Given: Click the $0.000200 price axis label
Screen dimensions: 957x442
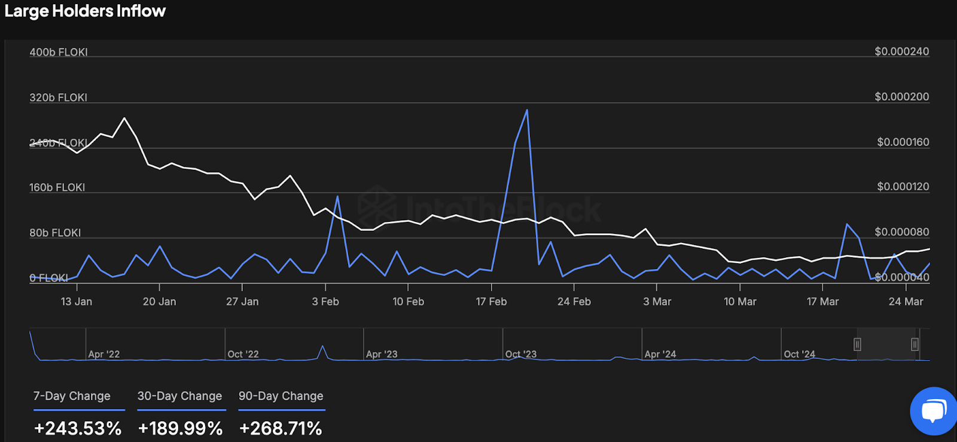Looking at the screenshot, I should [x=902, y=96].
